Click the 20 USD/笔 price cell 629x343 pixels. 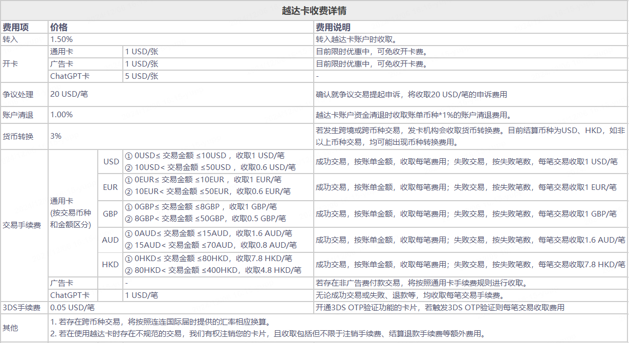click(69, 95)
